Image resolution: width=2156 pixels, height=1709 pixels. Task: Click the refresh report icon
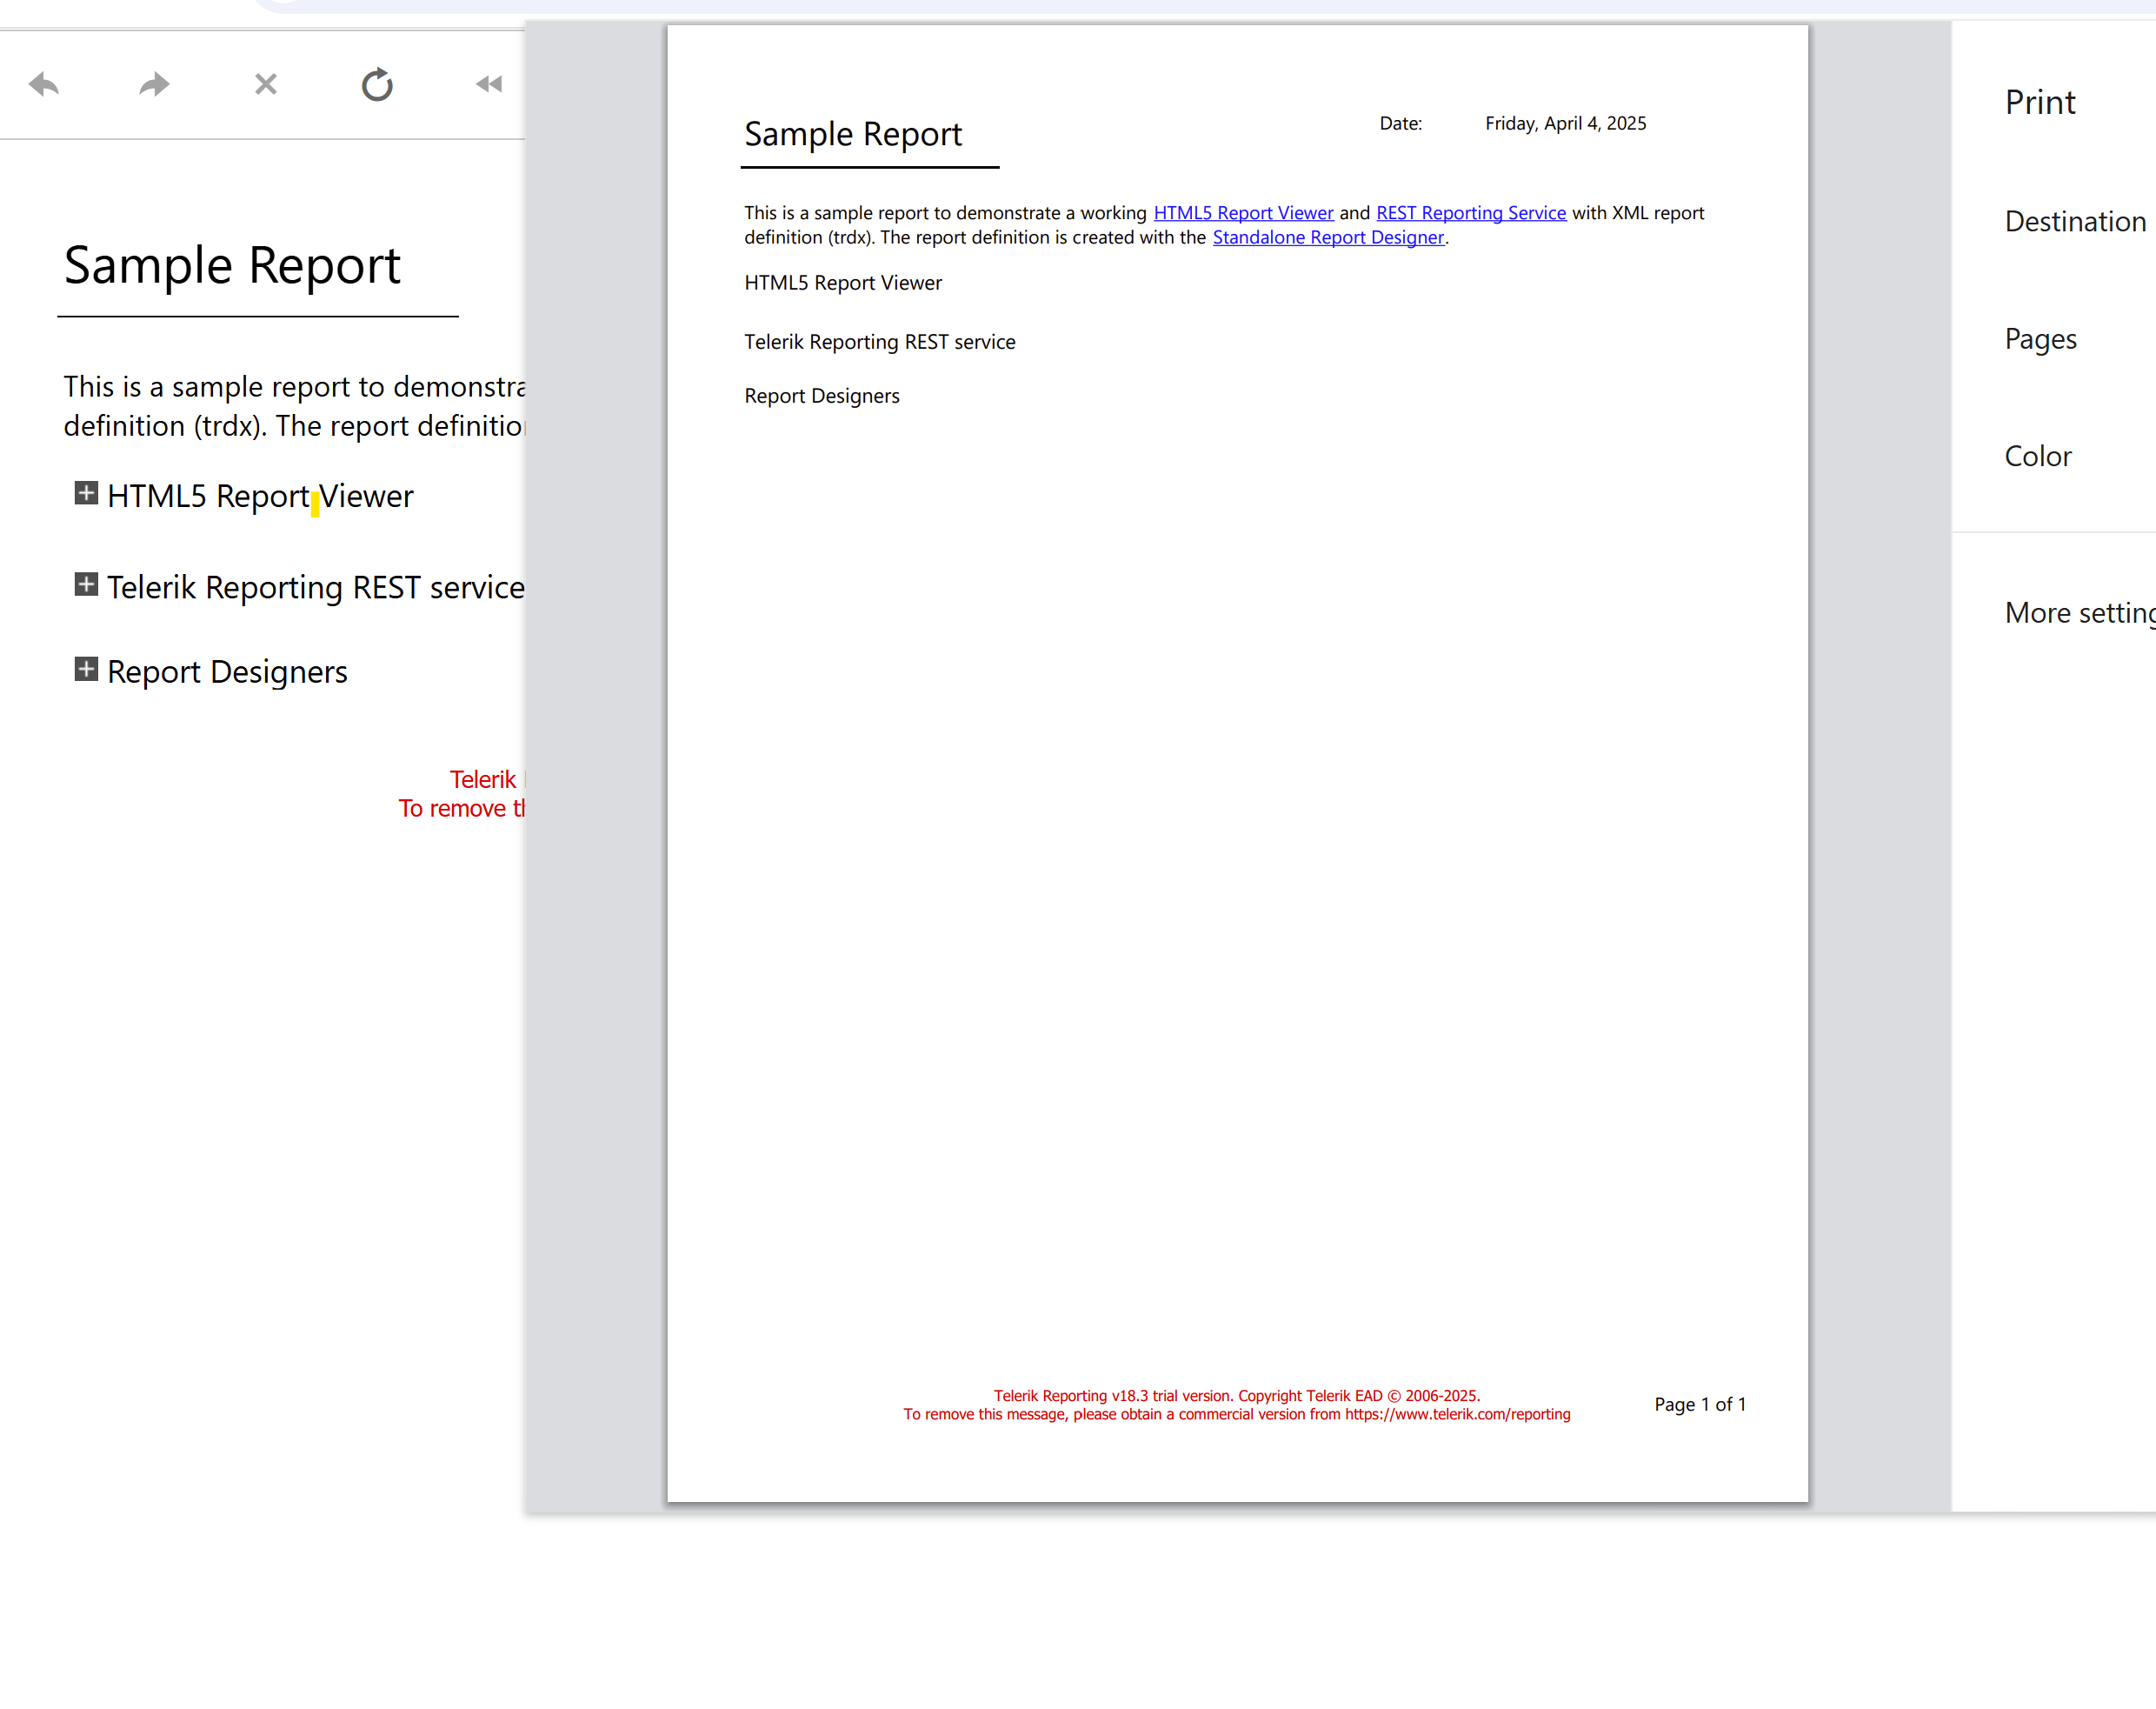(377, 85)
